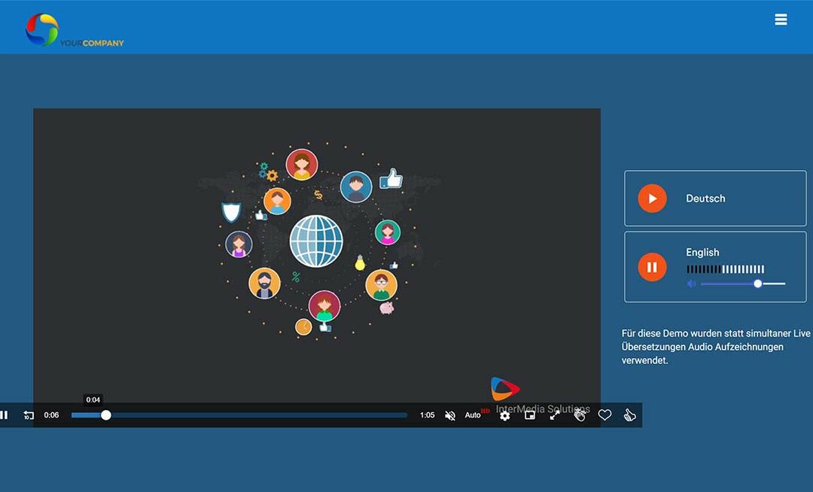Play the Deutsch audio channel

pyautogui.click(x=652, y=199)
